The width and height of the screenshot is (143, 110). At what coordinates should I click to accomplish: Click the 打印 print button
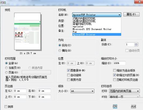115,106
